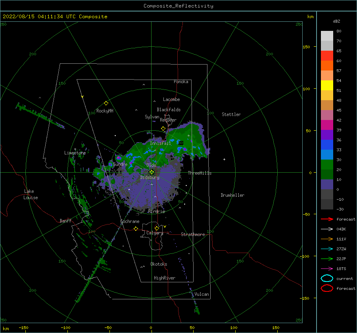Viewport: 357px width, 333px height.
Task: Click the light gray 70-80 dBZ swatch
Action: pos(327,36)
